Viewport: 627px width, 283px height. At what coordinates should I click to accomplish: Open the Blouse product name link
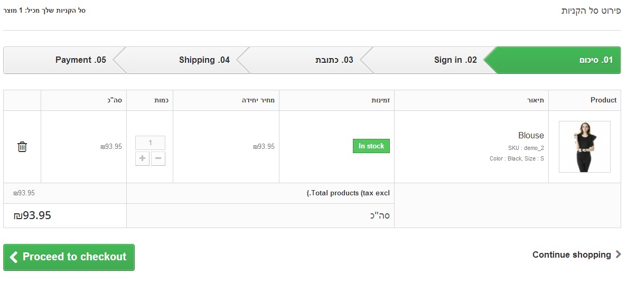[x=531, y=136]
